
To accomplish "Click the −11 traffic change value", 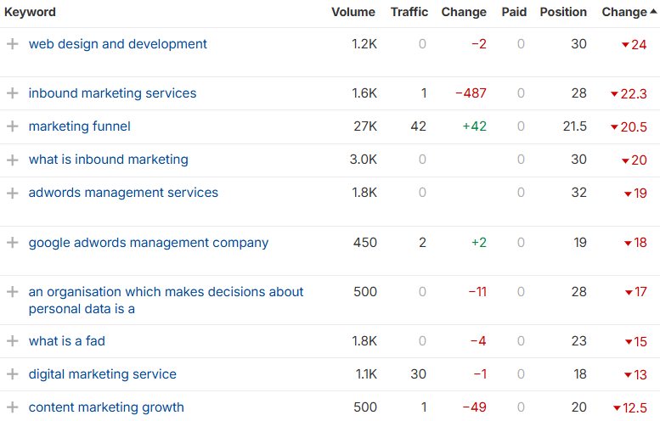I will (x=477, y=292).
